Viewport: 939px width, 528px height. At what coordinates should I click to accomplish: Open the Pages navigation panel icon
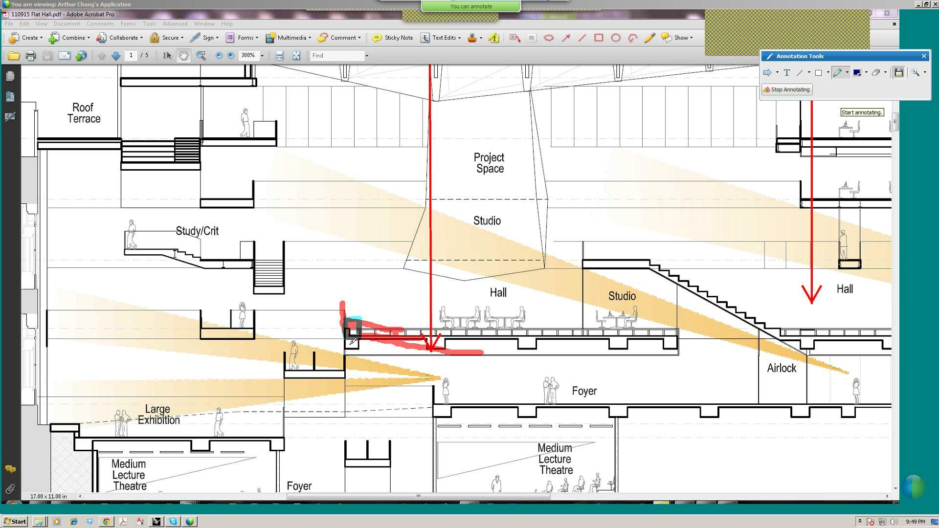point(10,76)
